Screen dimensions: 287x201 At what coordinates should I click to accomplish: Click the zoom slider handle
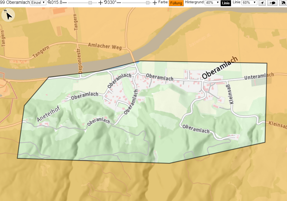(x=90, y=3)
